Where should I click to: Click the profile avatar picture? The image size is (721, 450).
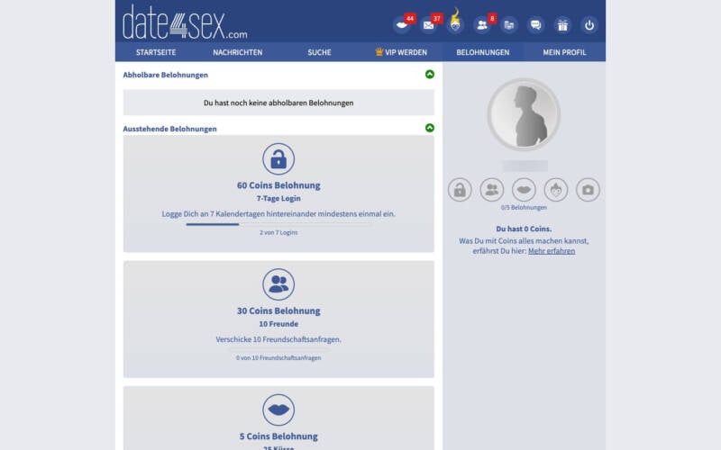[x=524, y=115]
